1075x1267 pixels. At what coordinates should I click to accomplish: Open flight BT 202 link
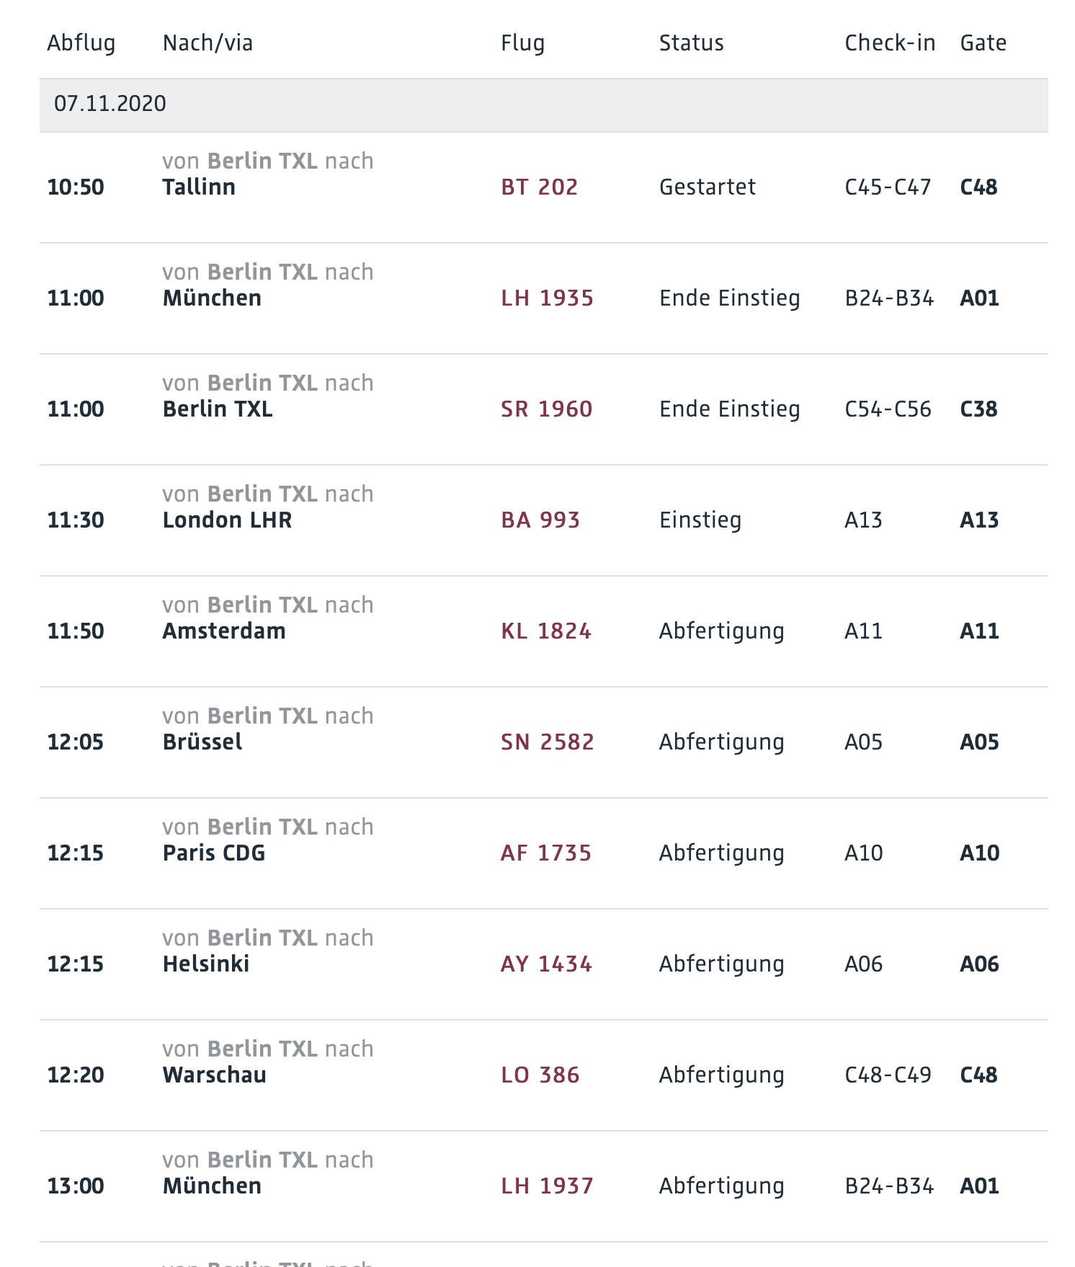coord(539,187)
